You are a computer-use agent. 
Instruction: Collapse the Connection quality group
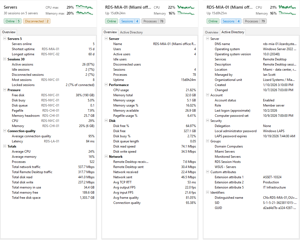pyautogui.click(x=5, y=131)
